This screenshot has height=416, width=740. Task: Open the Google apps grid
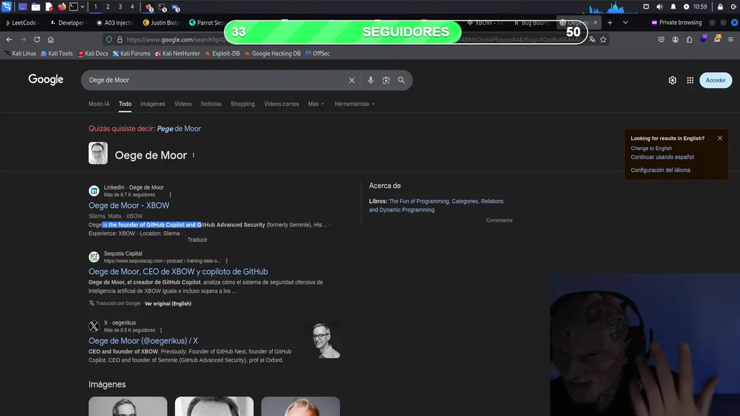pos(690,80)
